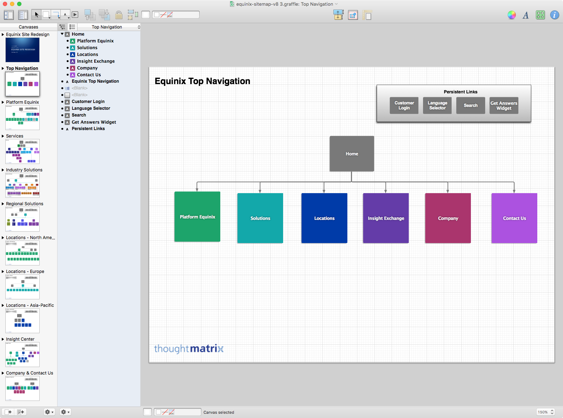Screen dimensions: 563x418
Task: Open Top Navigation canvas popup selector
Action: pos(110,27)
